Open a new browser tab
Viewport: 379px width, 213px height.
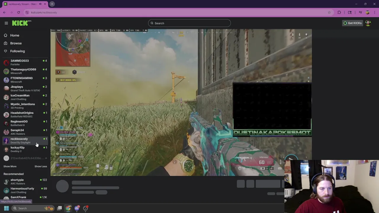pyautogui.click(x=52, y=4)
